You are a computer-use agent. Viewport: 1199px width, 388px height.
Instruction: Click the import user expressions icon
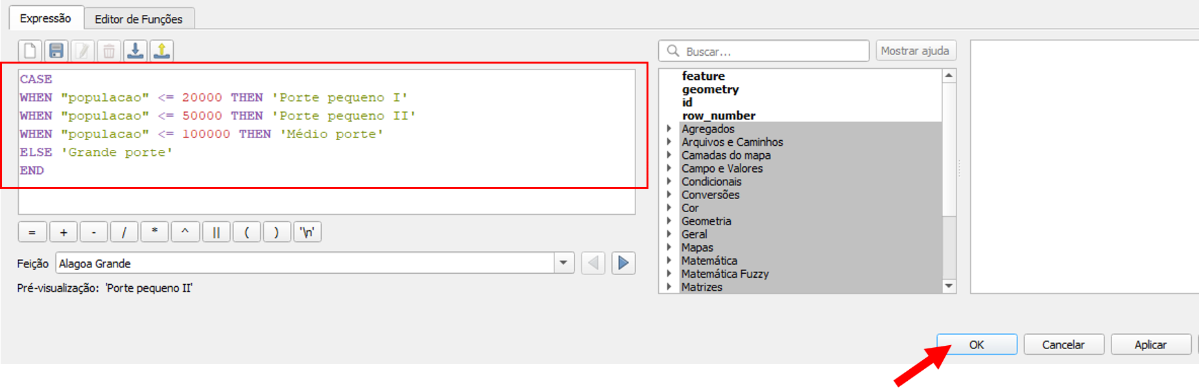(x=136, y=51)
